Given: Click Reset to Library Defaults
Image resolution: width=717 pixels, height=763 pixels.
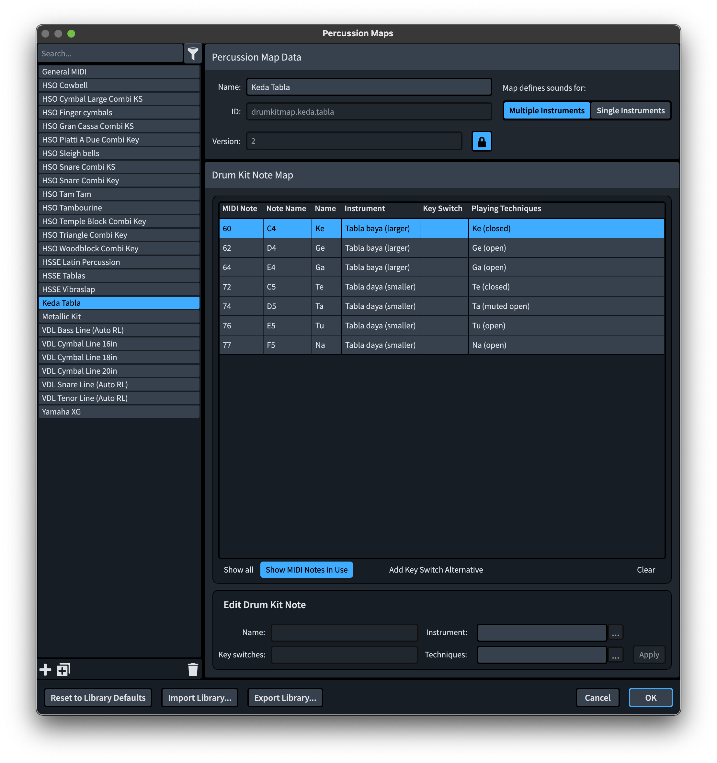Looking at the screenshot, I should point(98,697).
